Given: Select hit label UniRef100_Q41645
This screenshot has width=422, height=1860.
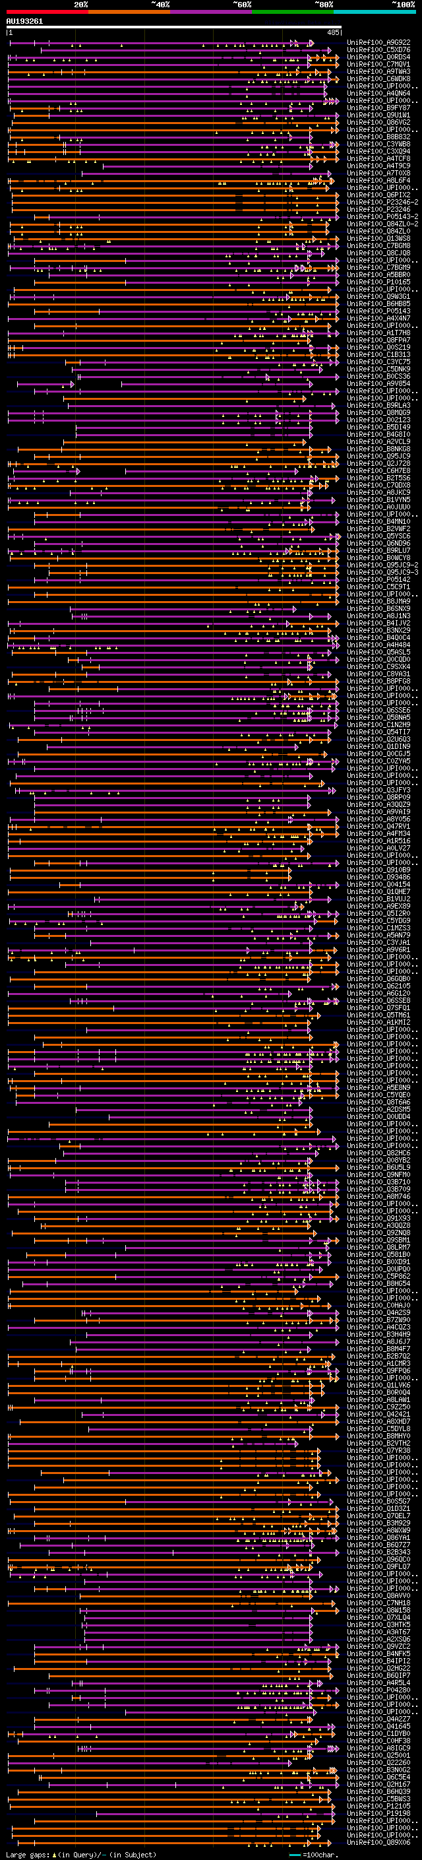Looking at the screenshot, I should click(x=378, y=1727).
